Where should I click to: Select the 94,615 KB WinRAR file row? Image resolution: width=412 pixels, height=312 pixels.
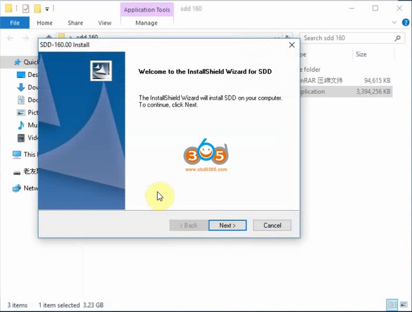click(x=346, y=80)
